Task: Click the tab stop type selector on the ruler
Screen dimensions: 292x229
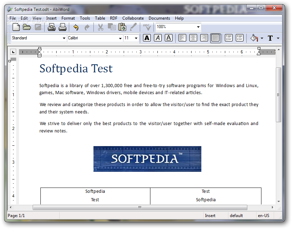Action: (13, 52)
